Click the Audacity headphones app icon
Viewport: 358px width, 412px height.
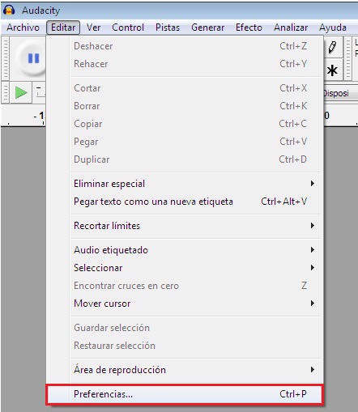click(x=9, y=10)
